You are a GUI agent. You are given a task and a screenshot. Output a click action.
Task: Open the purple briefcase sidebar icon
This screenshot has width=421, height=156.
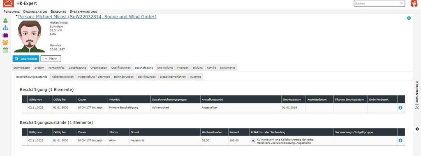(5, 35)
